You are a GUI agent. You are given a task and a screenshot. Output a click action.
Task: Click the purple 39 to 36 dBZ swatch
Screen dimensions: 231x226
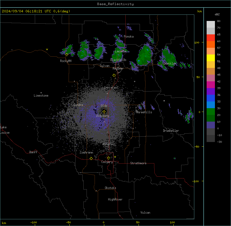tap(211, 92)
